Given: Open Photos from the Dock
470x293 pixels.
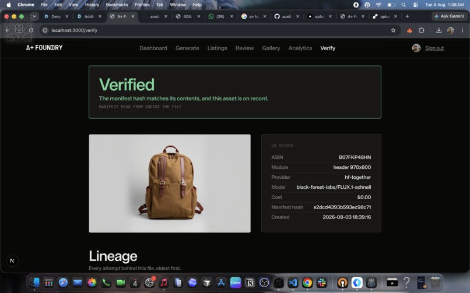Looking at the screenshot, I should pos(92,283).
